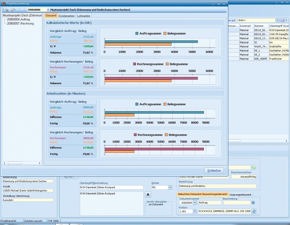Screen dimensions: 290x225
Task: Click the 'Würth_74…' number cell
Action: pos(261,46)
